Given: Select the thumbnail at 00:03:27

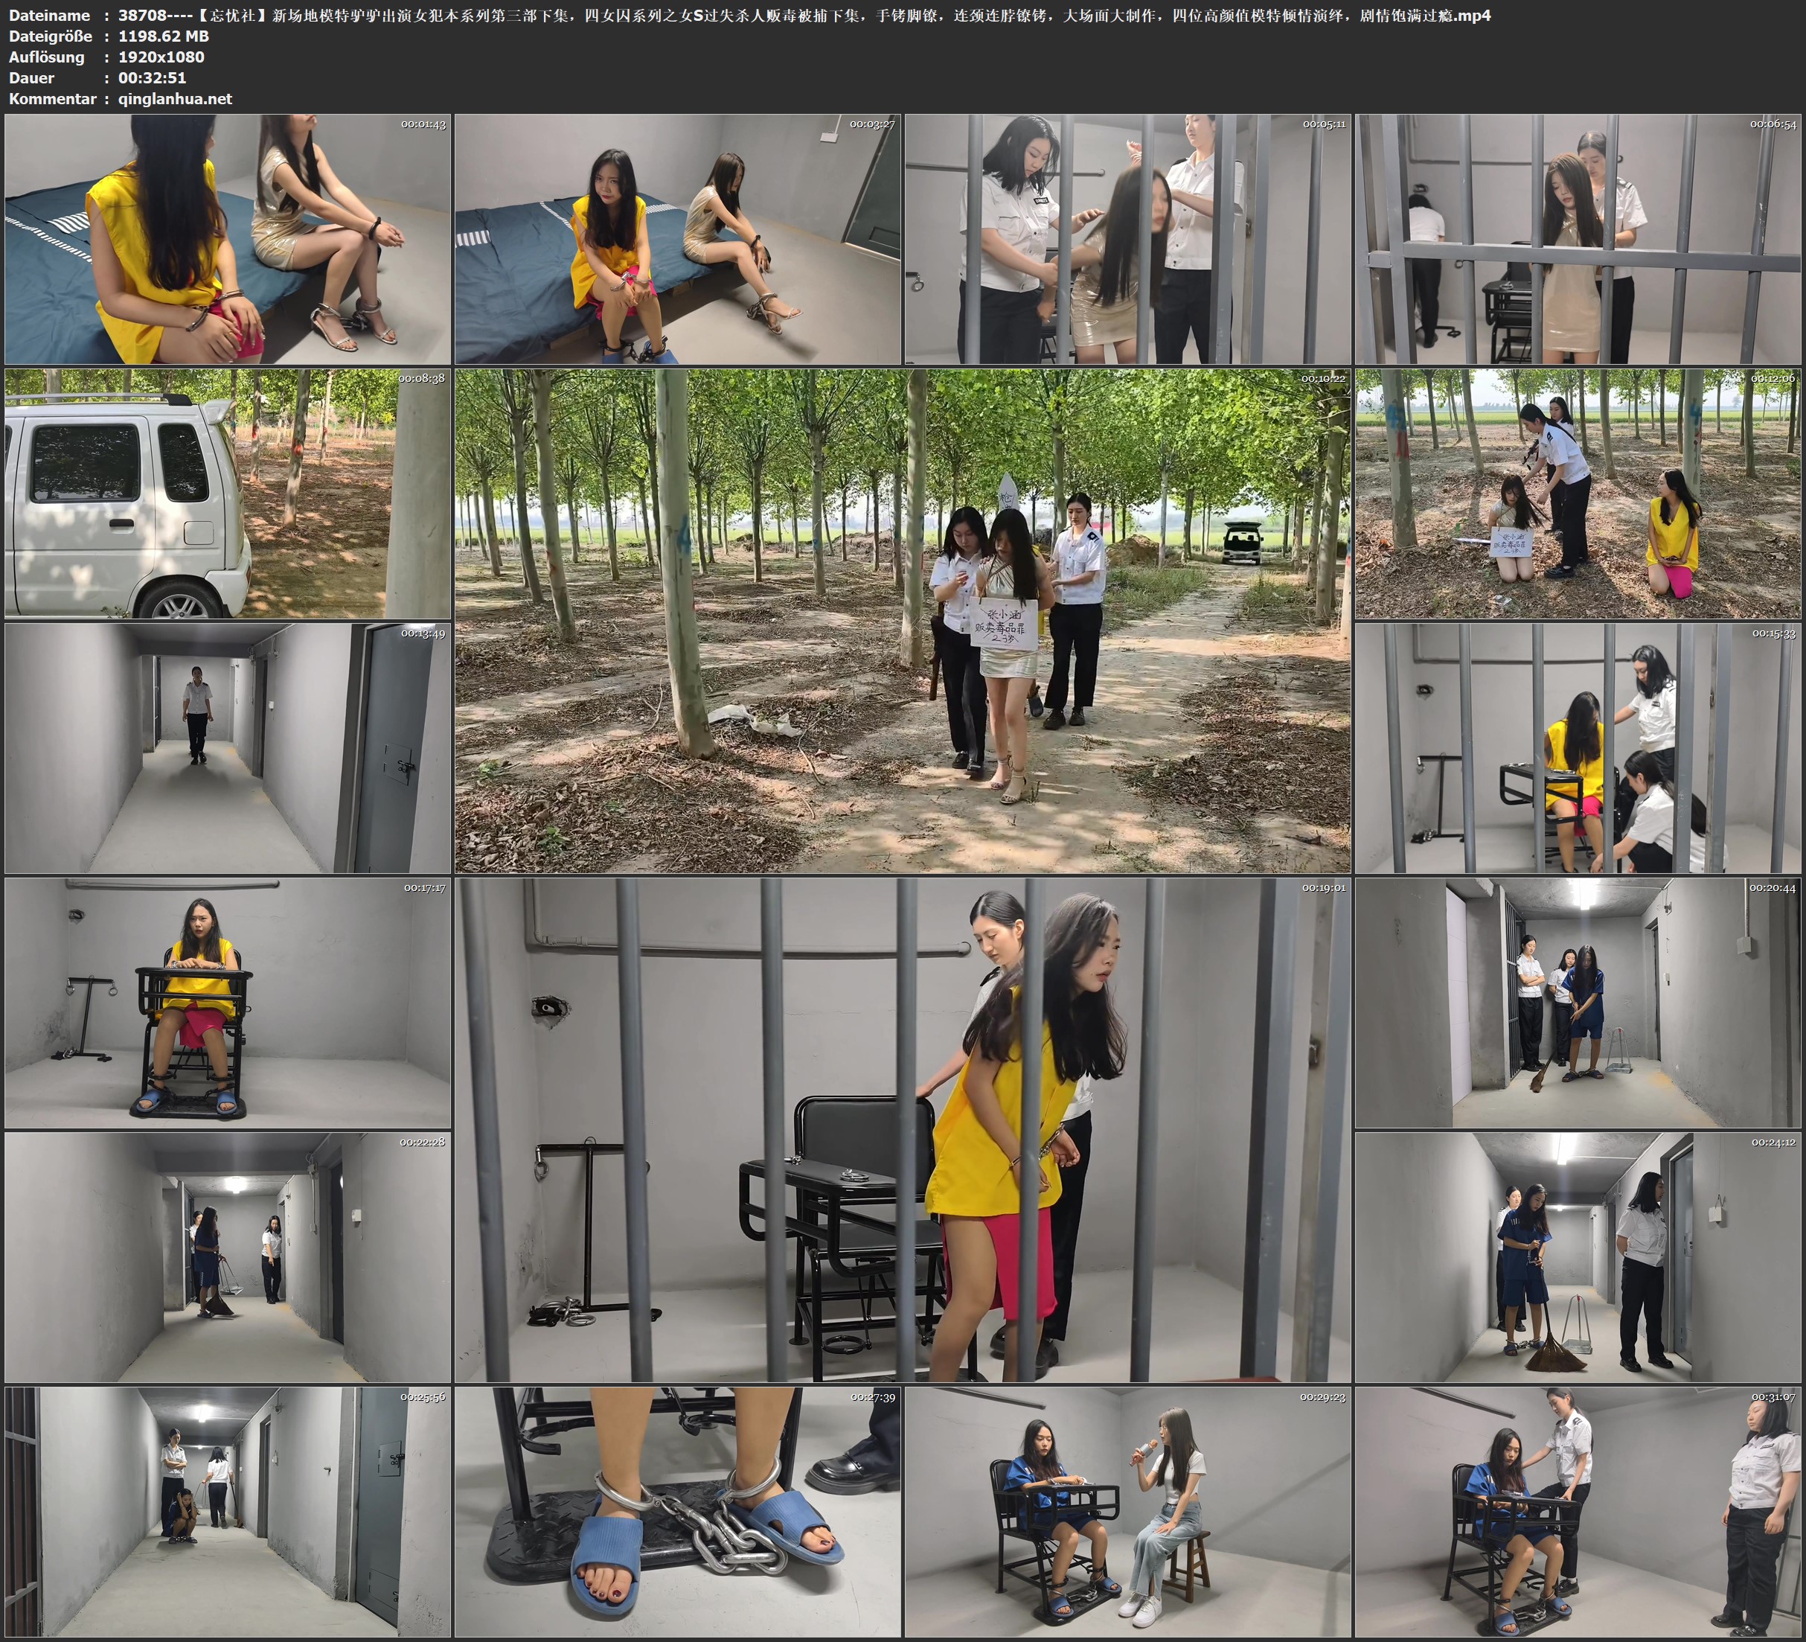Looking at the screenshot, I should point(677,238).
